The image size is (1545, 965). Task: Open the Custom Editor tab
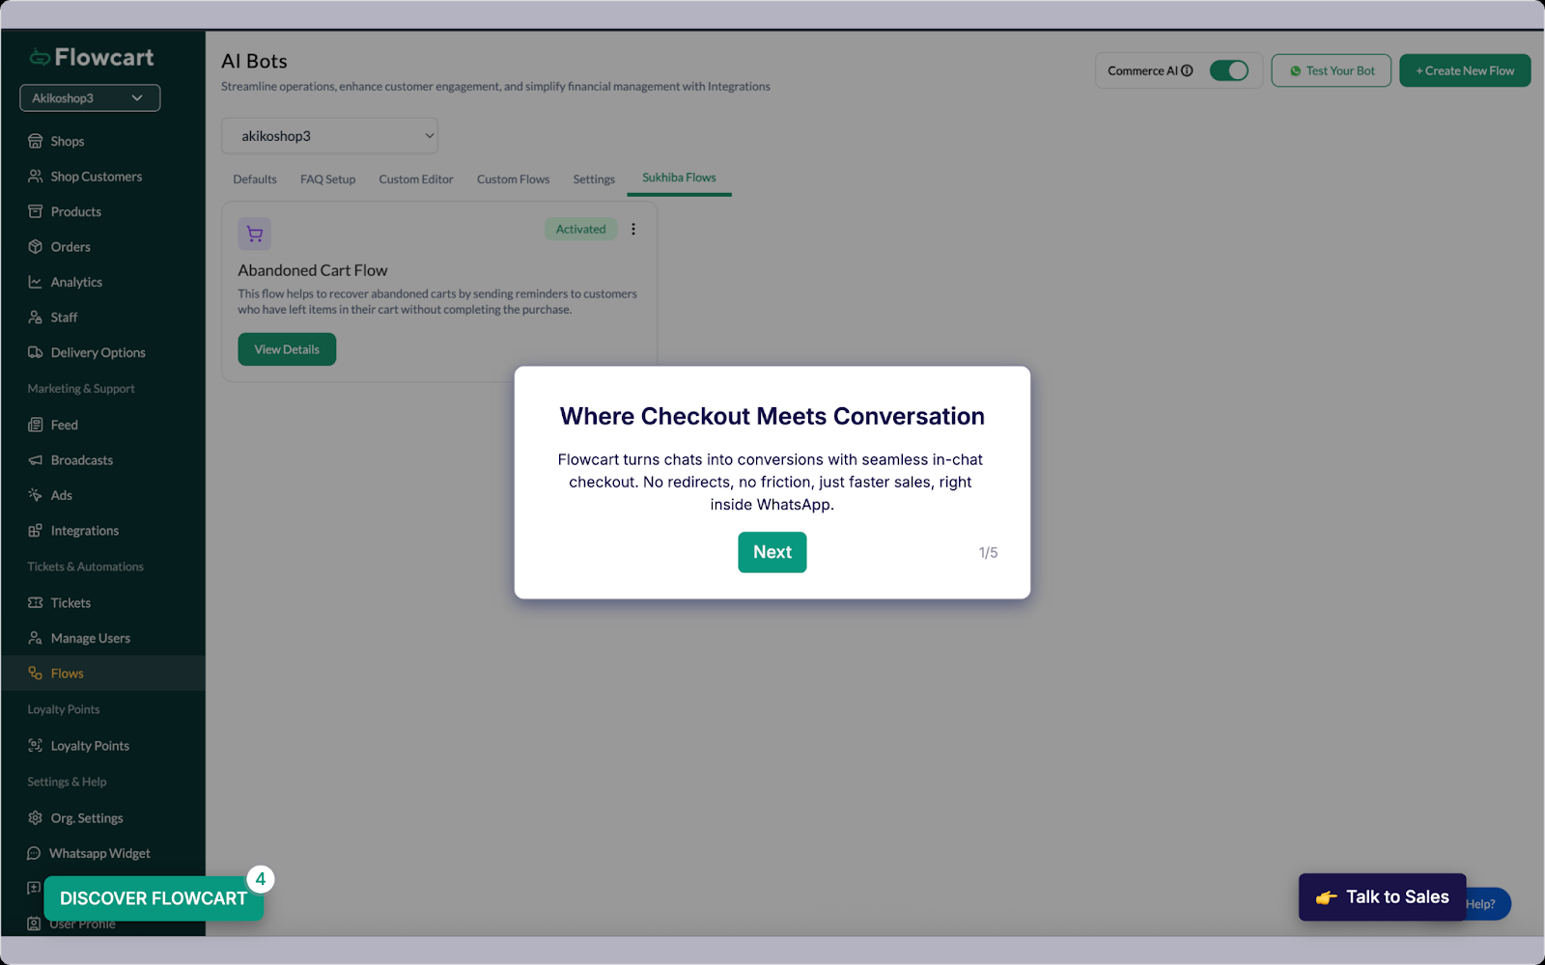(416, 179)
